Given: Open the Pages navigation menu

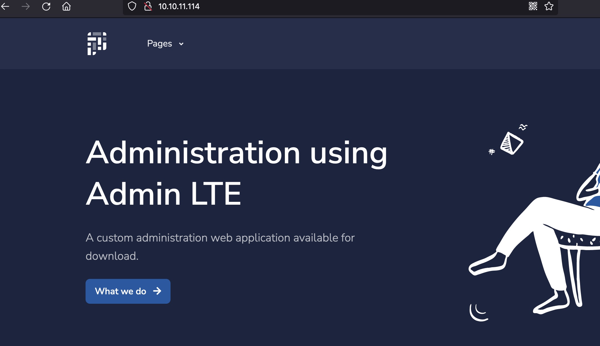Looking at the screenshot, I should (160, 43).
